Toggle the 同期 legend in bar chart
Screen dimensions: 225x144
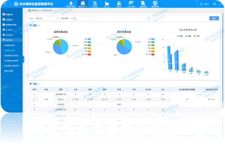pyautogui.click(x=187, y=35)
